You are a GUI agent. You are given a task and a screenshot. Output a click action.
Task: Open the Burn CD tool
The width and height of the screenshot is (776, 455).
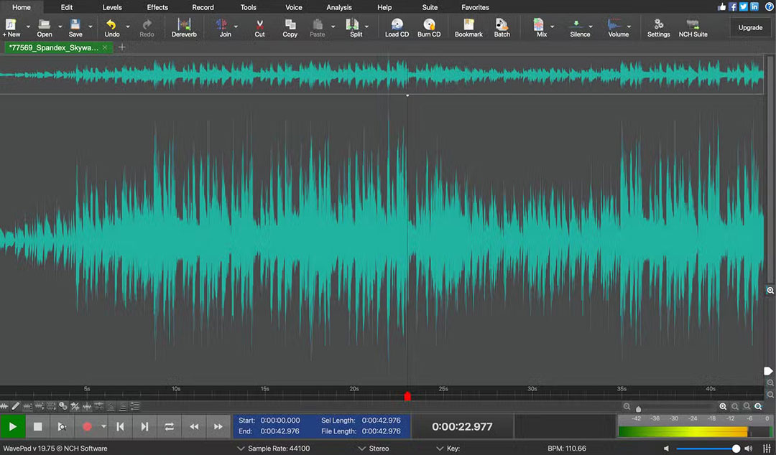429,27
